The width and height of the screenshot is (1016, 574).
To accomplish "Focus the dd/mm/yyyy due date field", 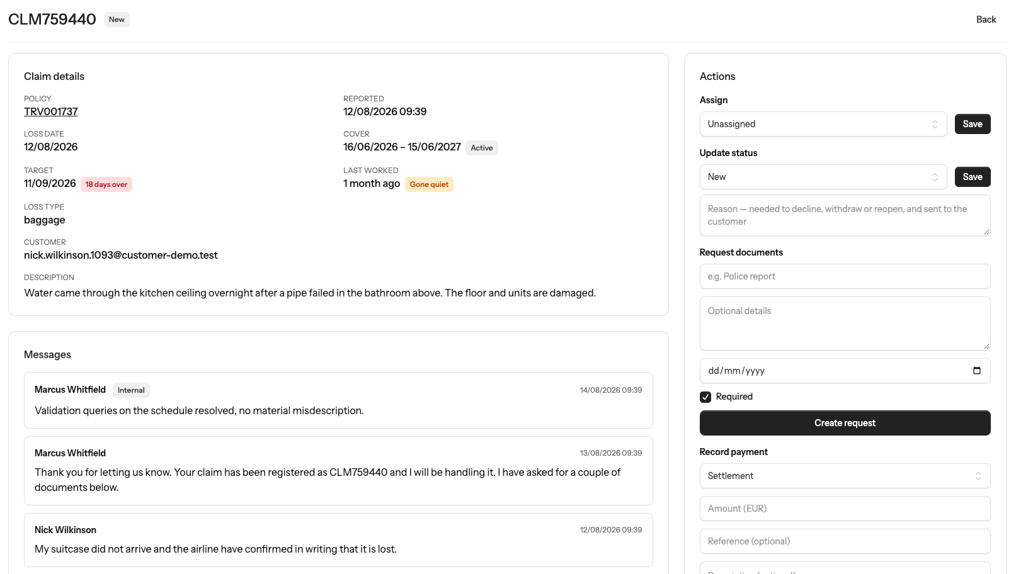I will pos(845,371).
